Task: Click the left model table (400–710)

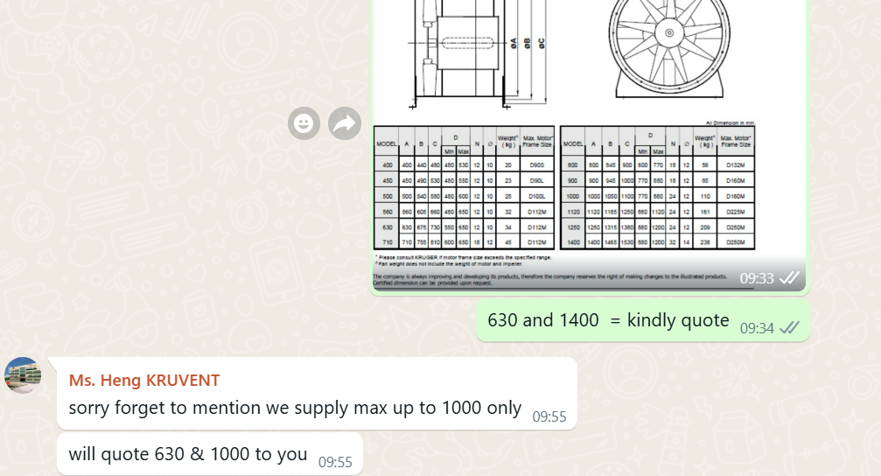Action: (x=464, y=188)
